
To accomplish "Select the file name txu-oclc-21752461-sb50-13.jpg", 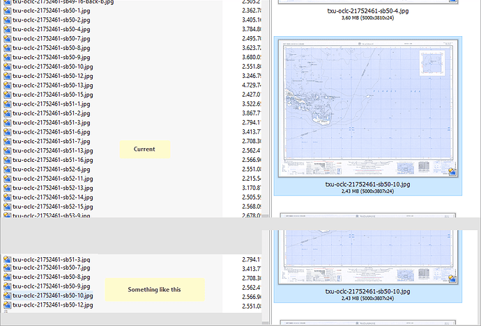I will (x=53, y=85).
